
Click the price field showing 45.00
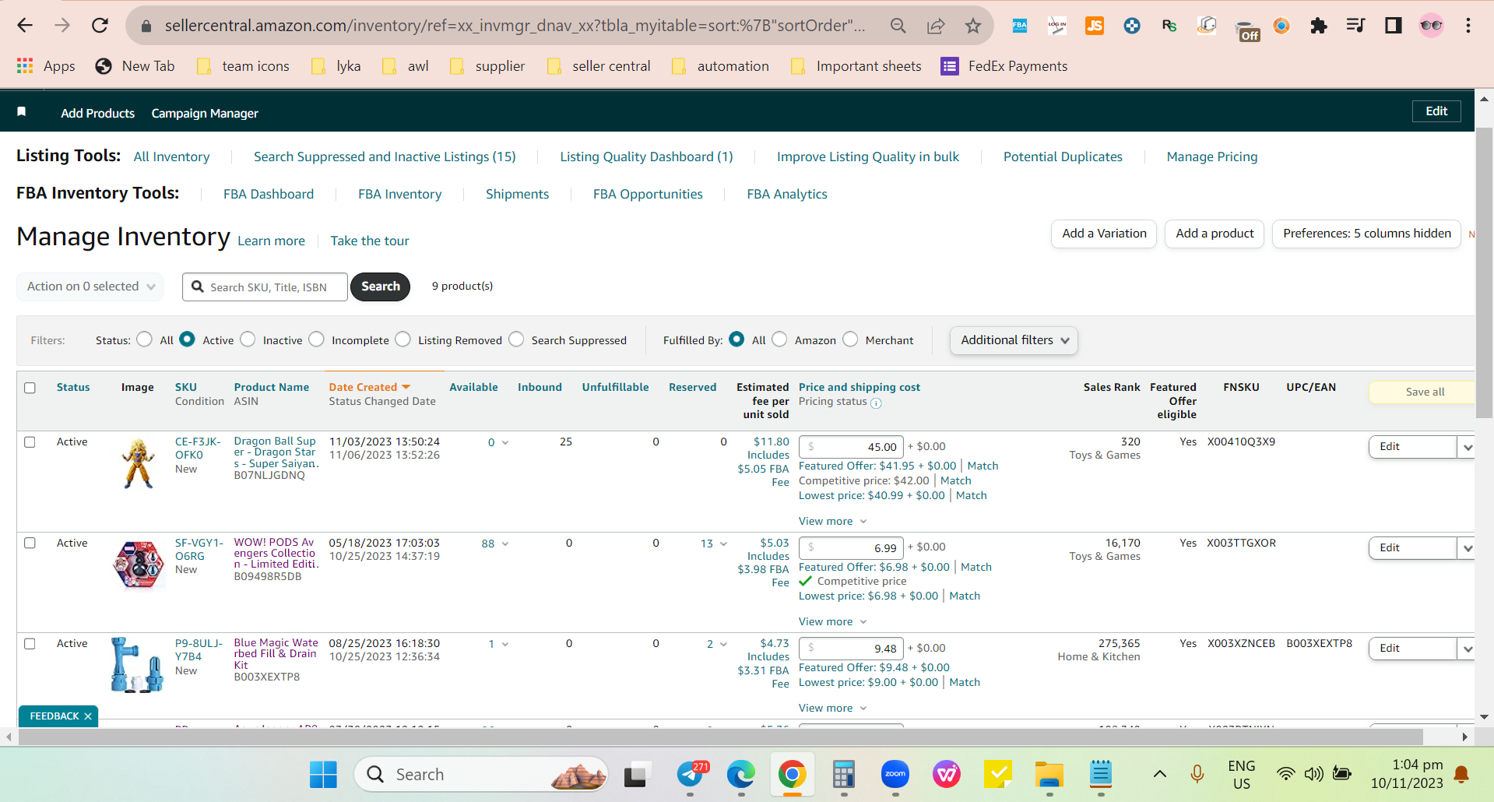pos(851,447)
